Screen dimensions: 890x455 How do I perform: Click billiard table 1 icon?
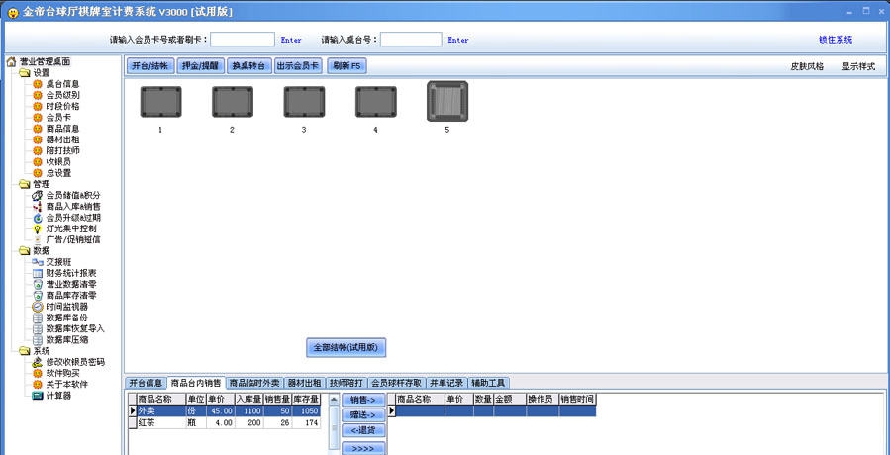[x=160, y=102]
